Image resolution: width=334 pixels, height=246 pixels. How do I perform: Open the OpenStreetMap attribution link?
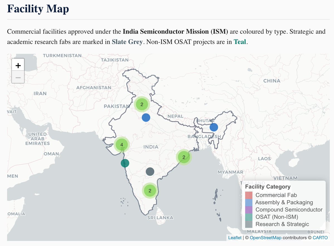pyautogui.click(x=266, y=238)
